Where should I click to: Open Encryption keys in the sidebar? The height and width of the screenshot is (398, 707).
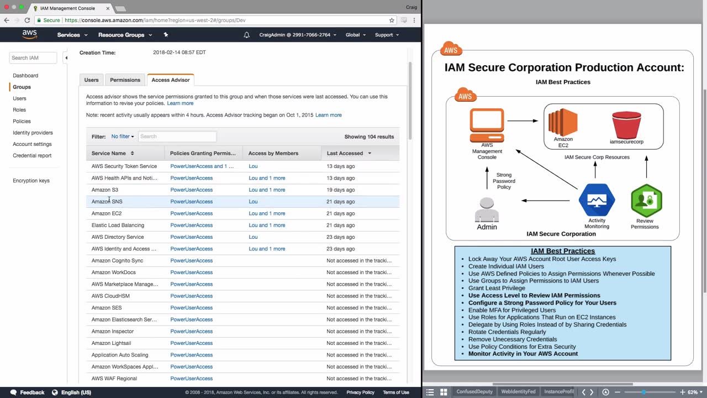coord(31,181)
